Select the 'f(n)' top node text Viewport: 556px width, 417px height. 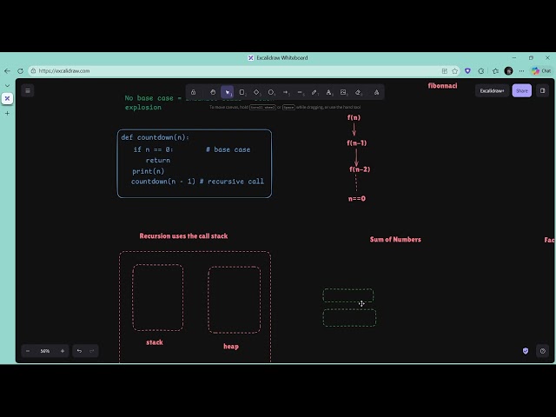[x=354, y=117]
